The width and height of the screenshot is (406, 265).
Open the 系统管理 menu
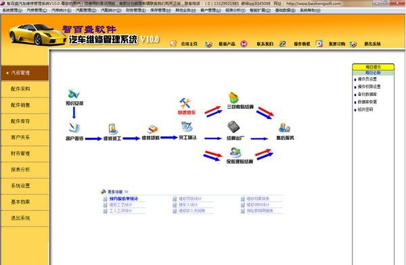[12, 10]
